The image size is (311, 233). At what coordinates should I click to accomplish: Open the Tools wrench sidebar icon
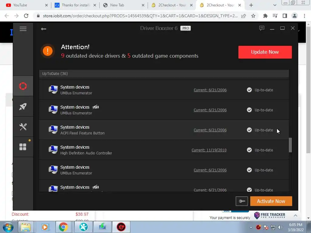23,127
